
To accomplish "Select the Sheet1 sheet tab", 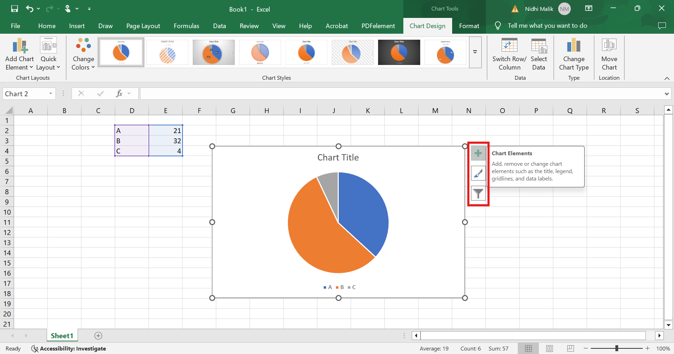I will tap(62, 336).
